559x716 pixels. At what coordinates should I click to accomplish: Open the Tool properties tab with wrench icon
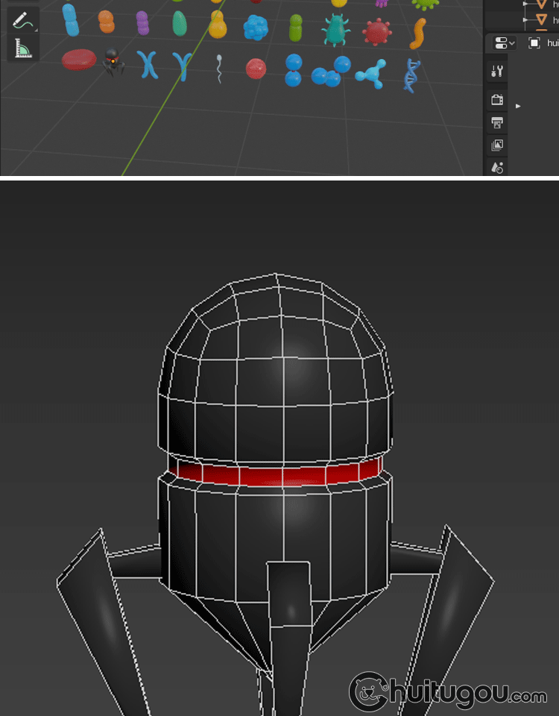coord(497,72)
